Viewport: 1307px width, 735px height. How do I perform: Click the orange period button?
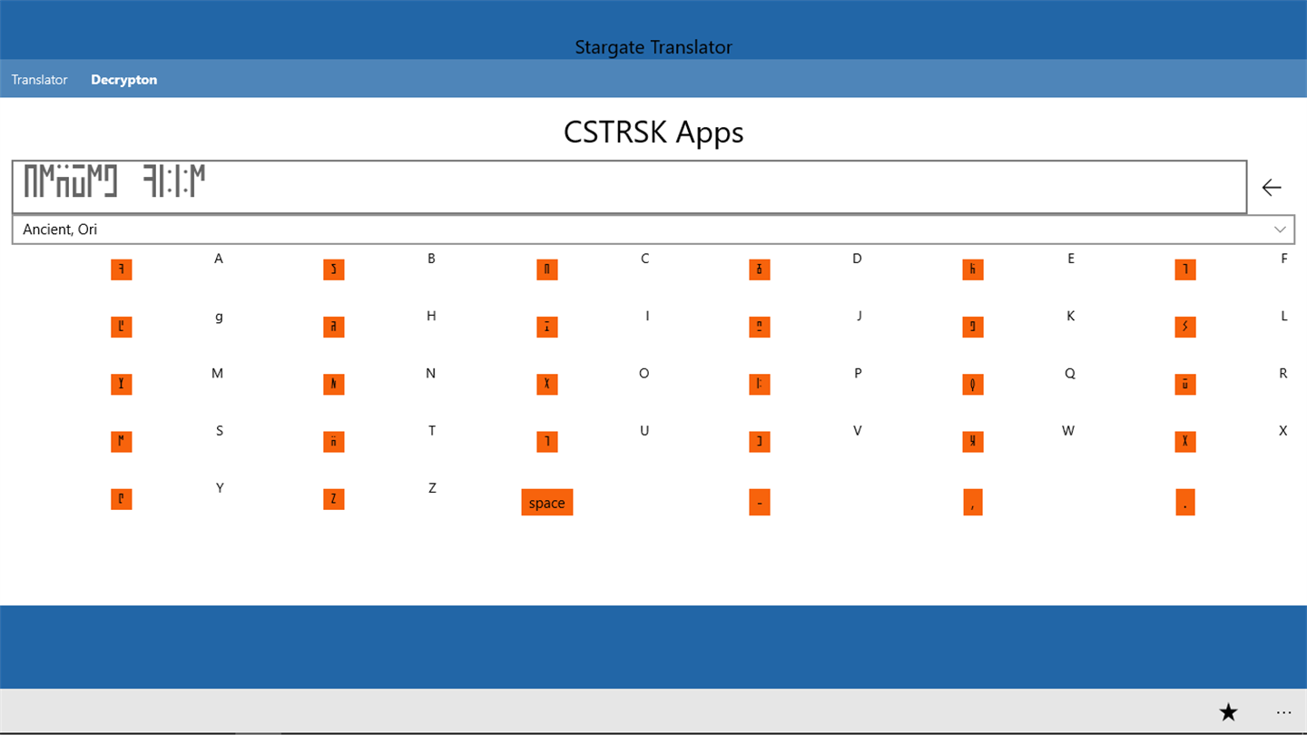coord(1185,502)
